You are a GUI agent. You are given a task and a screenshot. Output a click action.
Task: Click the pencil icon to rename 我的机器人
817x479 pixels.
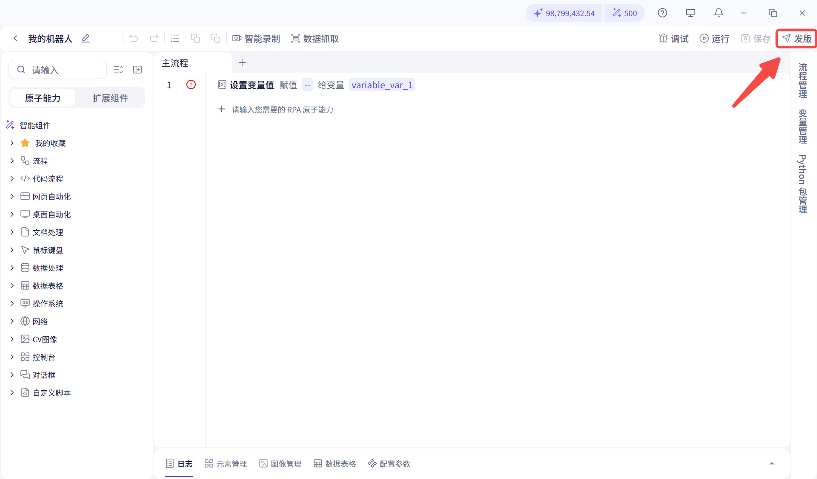pyautogui.click(x=86, y=38)
